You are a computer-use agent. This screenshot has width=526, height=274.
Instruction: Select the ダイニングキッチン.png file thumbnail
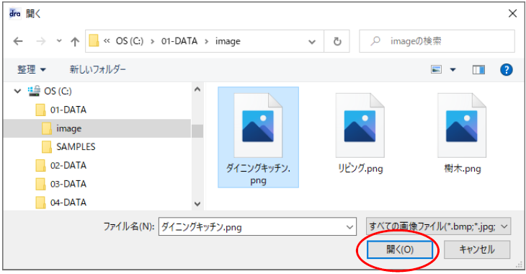(258, 137)
